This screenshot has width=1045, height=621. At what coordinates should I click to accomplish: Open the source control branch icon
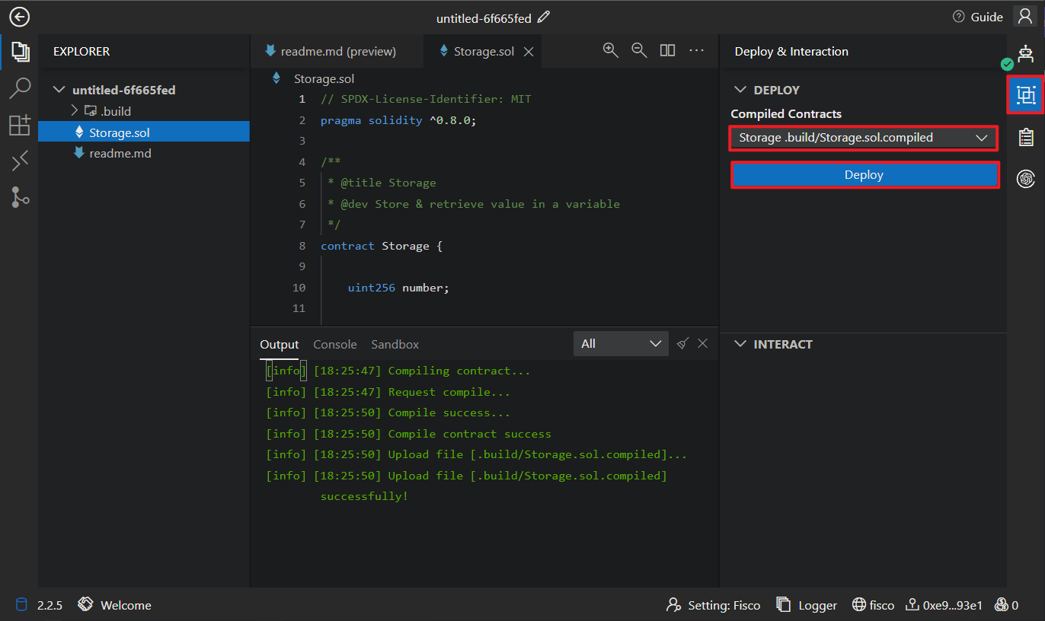[19, 197]
